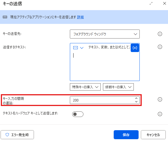Image resolution: width=168 pixels, height=142 pixels.
Task: Click the expand dialog arrows icon
Action: point(151,4)
